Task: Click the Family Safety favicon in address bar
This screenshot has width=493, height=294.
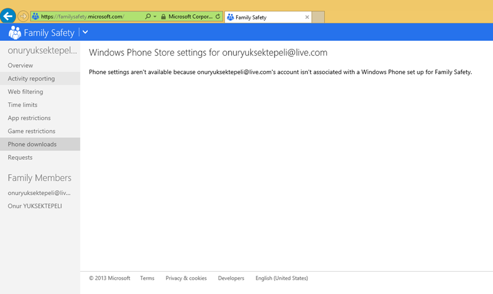Action: click(x=36, y=16)
